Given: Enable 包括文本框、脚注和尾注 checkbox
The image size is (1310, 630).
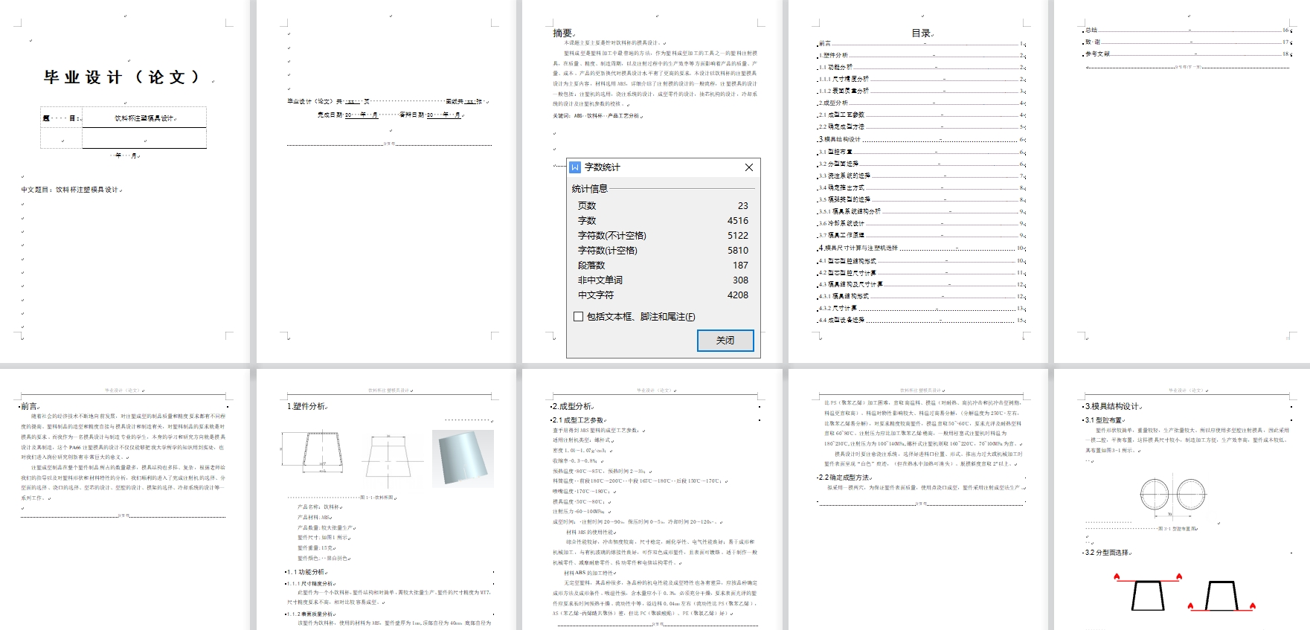Looking at the screenshot, I should [578, 317].
